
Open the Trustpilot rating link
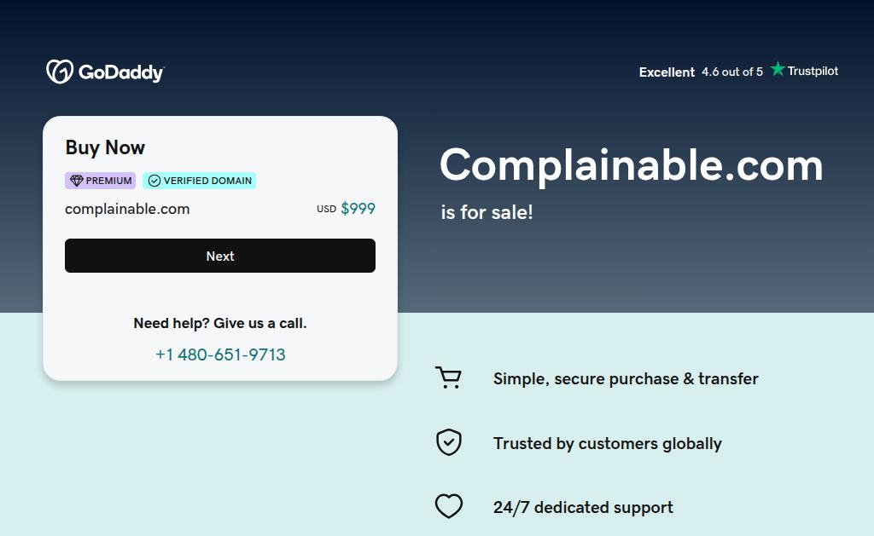738,72
